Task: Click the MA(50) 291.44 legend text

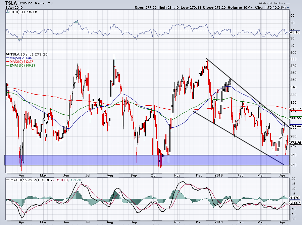Action: coord(21,58)
